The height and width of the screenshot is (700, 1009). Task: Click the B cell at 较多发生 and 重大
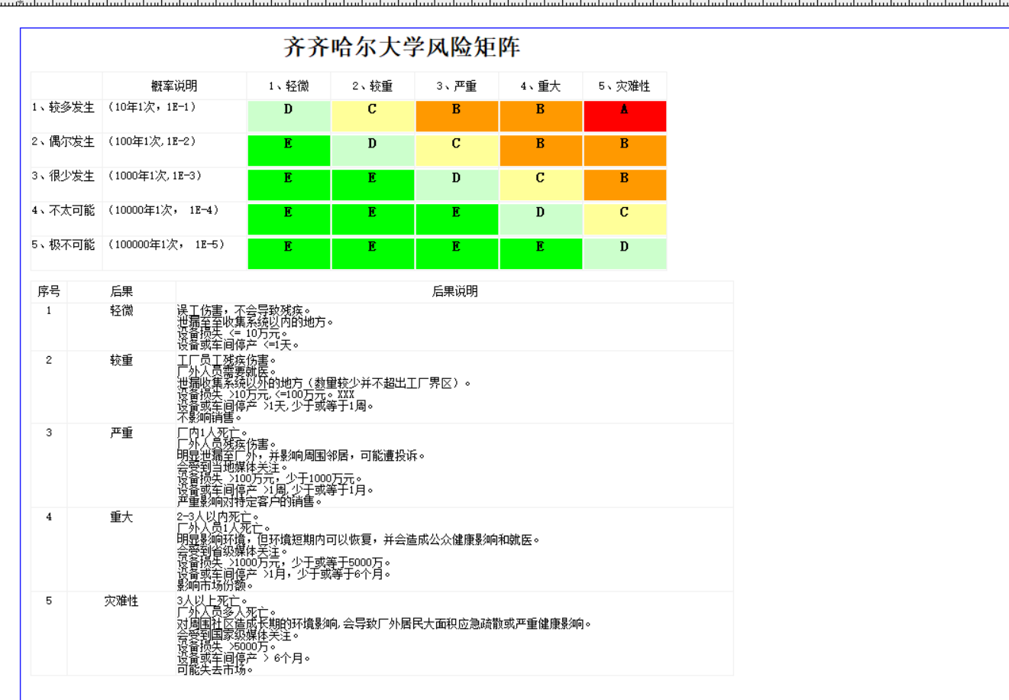(541, 116)
